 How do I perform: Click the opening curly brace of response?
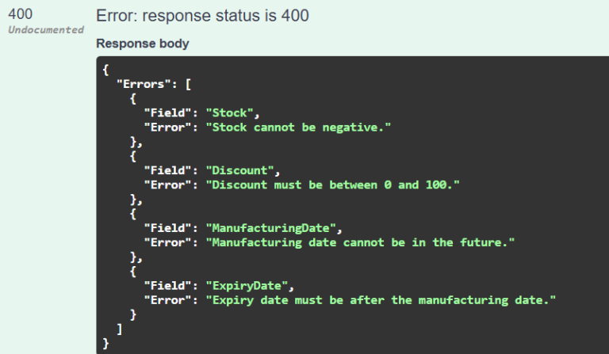[x=105, y=70]
